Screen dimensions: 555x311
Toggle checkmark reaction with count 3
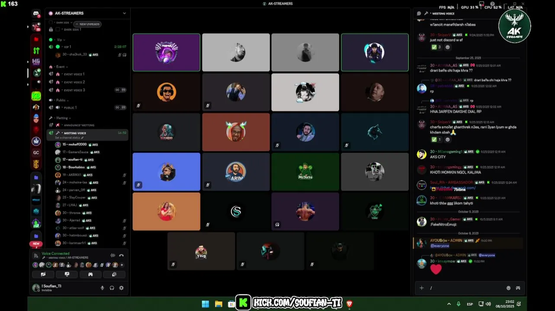[x=436, y=47]
